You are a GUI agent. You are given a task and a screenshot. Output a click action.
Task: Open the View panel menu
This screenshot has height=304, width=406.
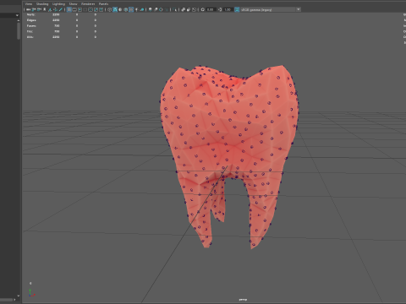(29, 3)
